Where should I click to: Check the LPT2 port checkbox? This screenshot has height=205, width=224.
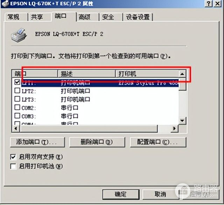point(17,91)
